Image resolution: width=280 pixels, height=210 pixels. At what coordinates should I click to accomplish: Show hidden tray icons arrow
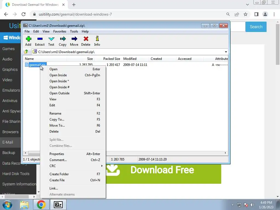click(x=232, y=205)
